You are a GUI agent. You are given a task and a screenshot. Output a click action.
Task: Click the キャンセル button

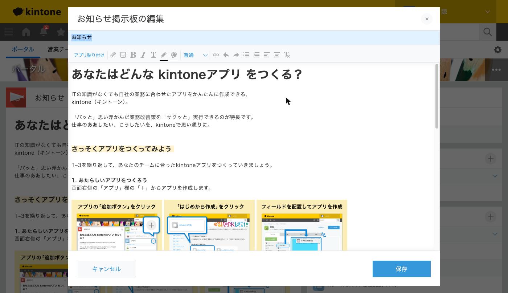[x=106, y=269]
